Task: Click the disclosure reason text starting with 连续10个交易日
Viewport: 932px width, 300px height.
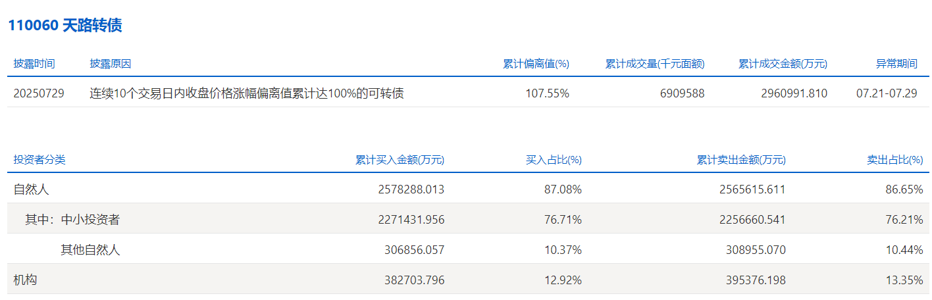Action: point(246,93)
